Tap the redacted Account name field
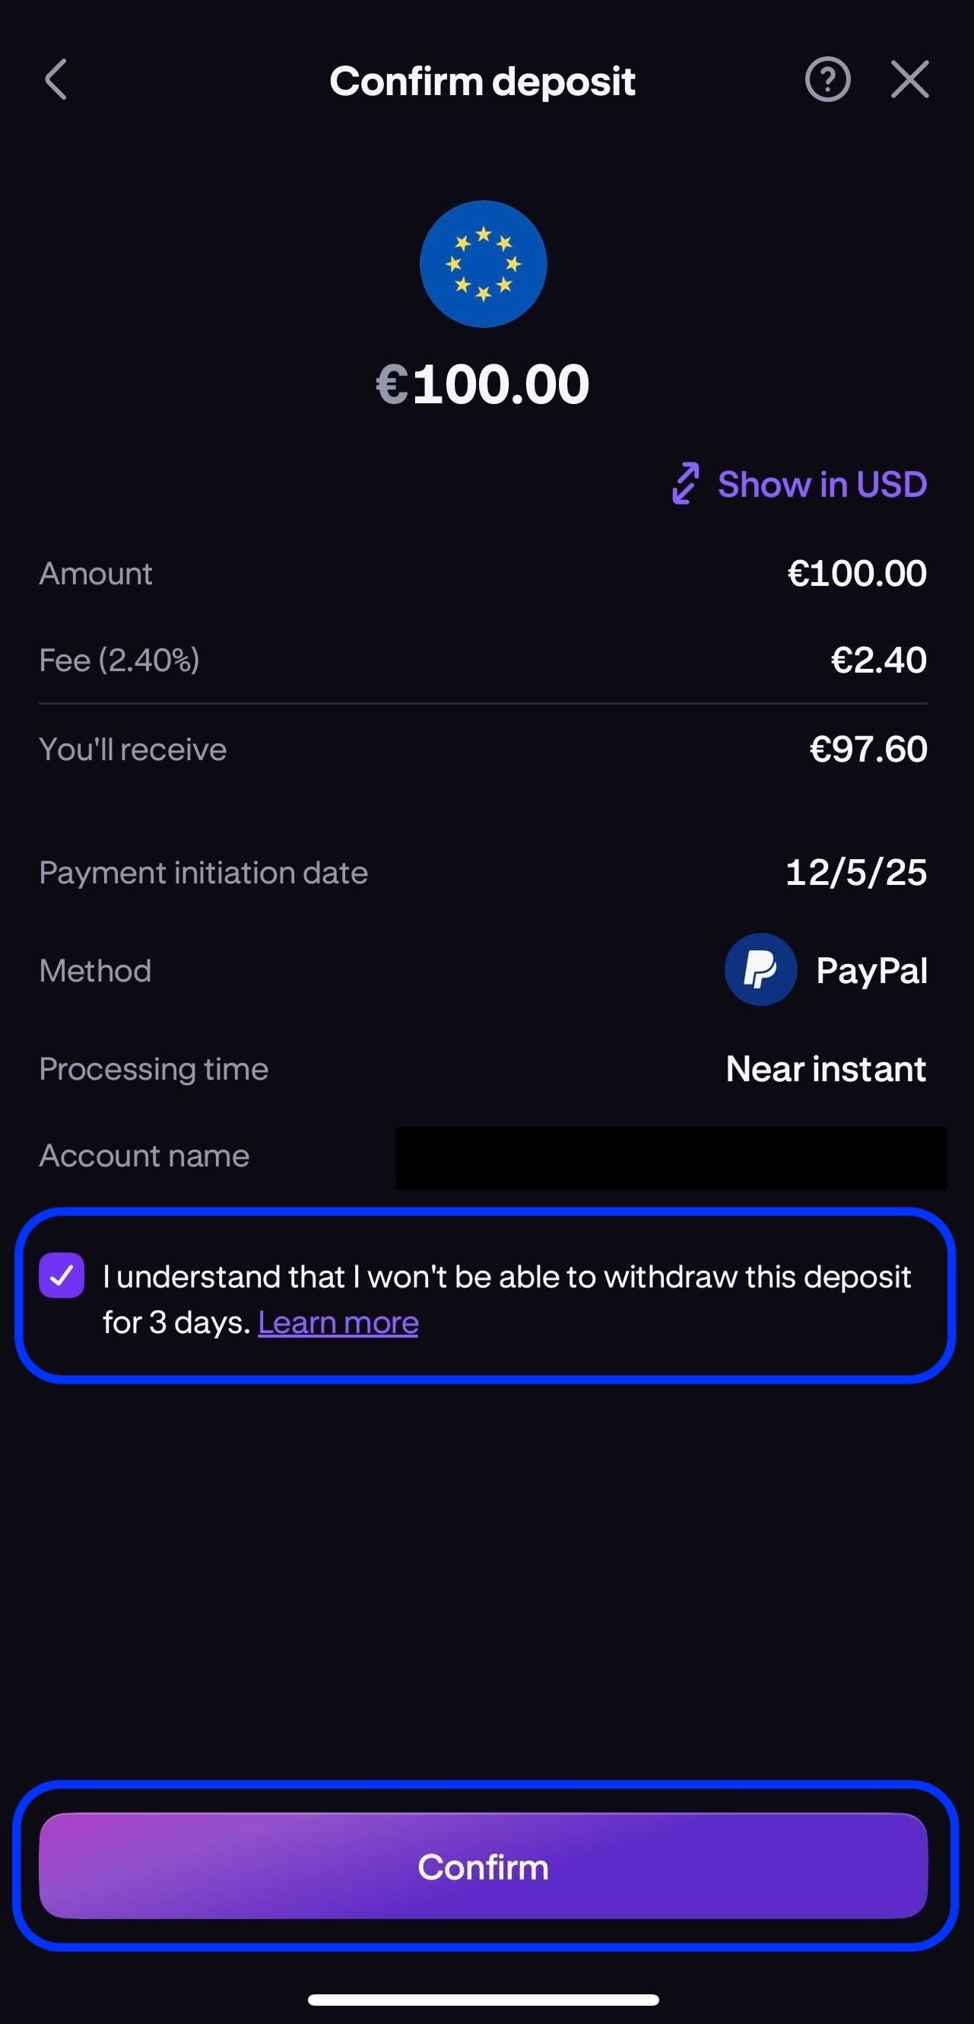 tap(671, 1155)
